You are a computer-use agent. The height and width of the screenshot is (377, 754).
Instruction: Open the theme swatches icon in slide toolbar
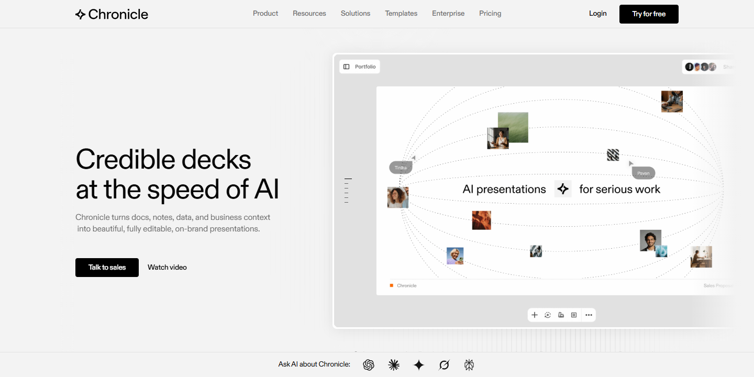pyautogui.click(x=561, y=315)
